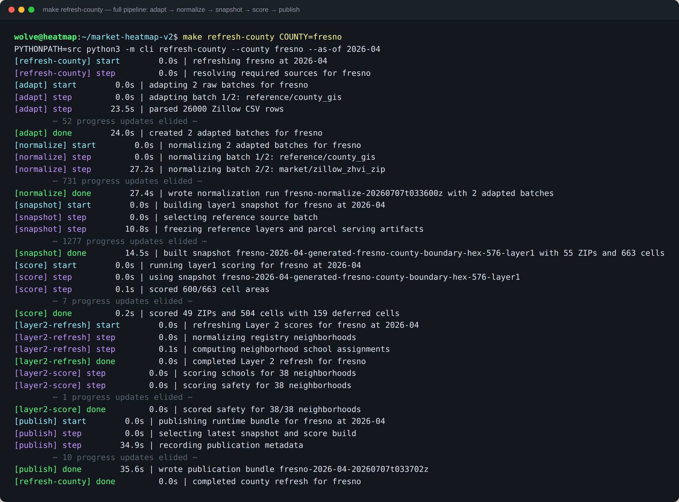Screen dimensions: 679x502
Task: Click the green maximize window button
Action: 31,10
